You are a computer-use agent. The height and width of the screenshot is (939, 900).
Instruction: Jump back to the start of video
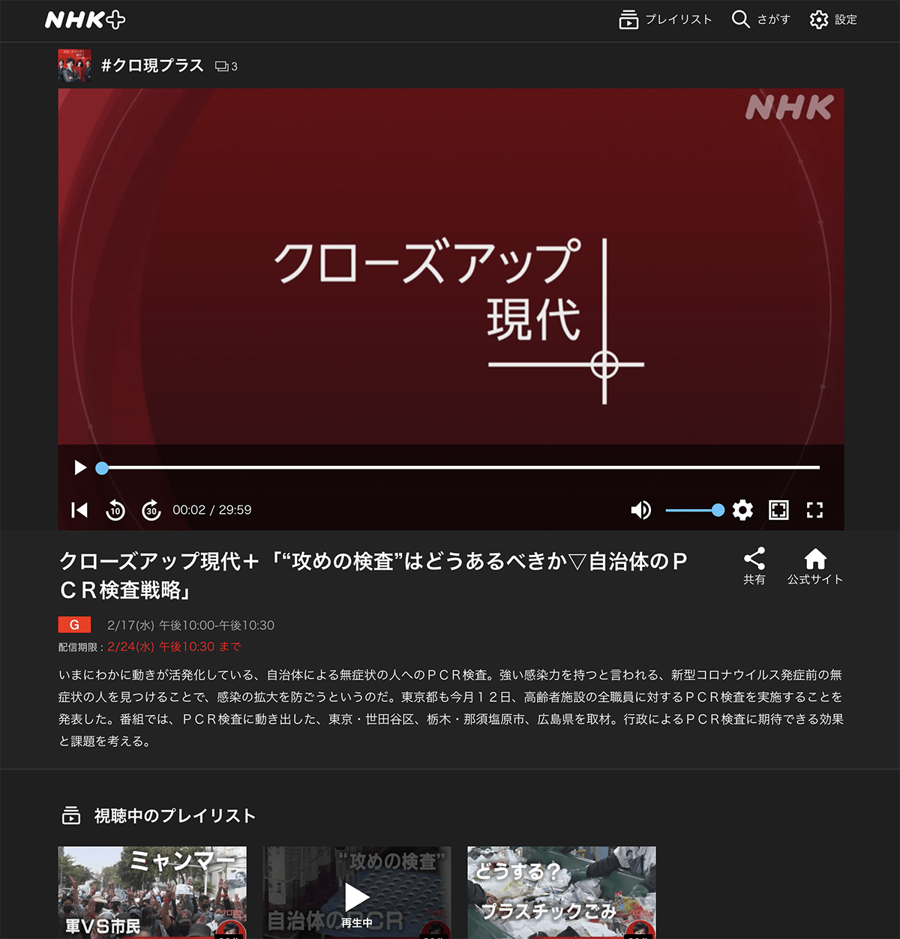coord(79,510)
